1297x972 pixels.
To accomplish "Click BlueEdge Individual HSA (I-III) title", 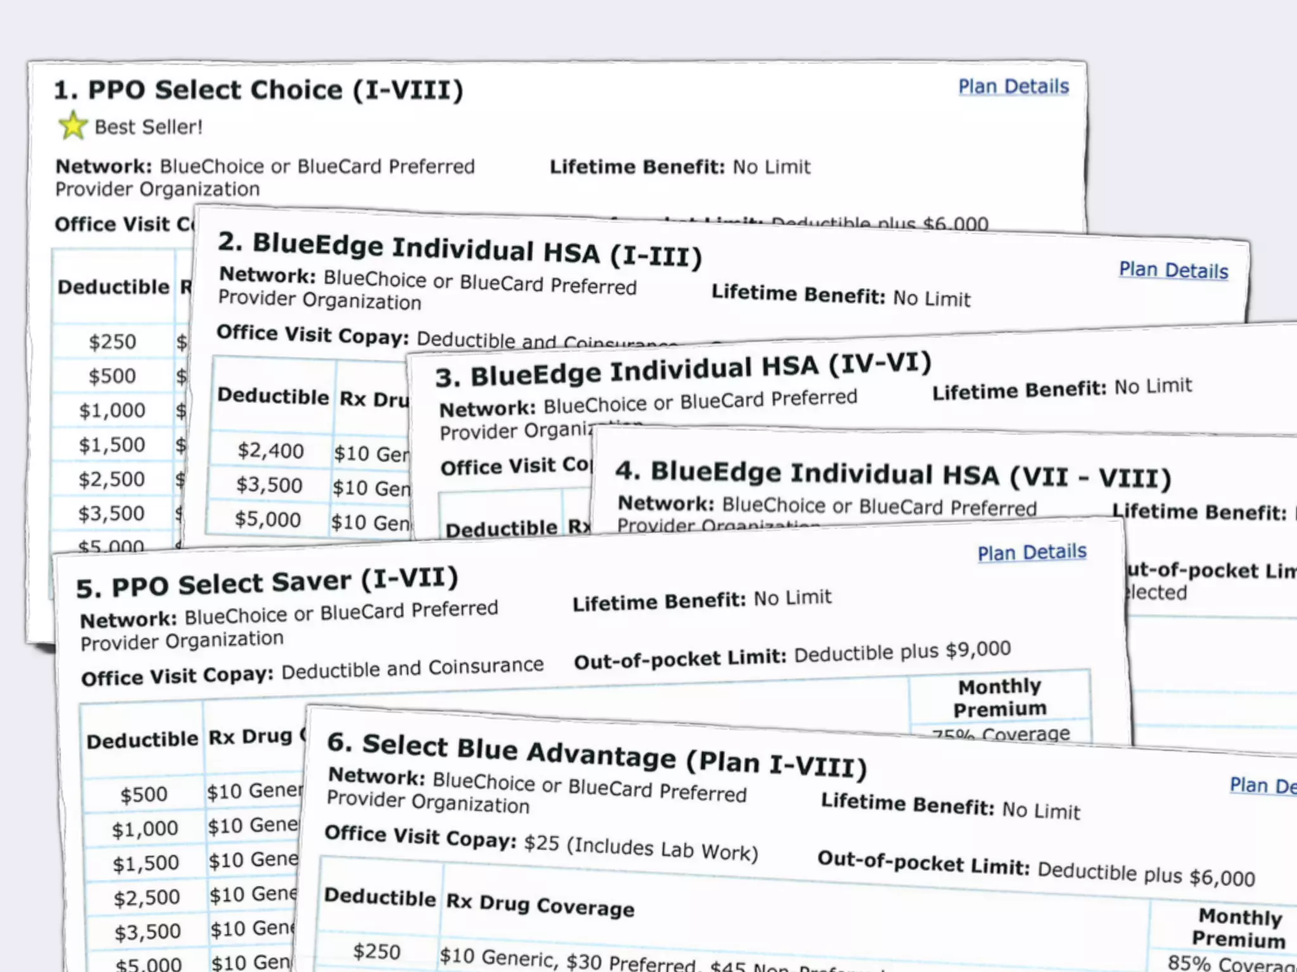I will point(460,250).
